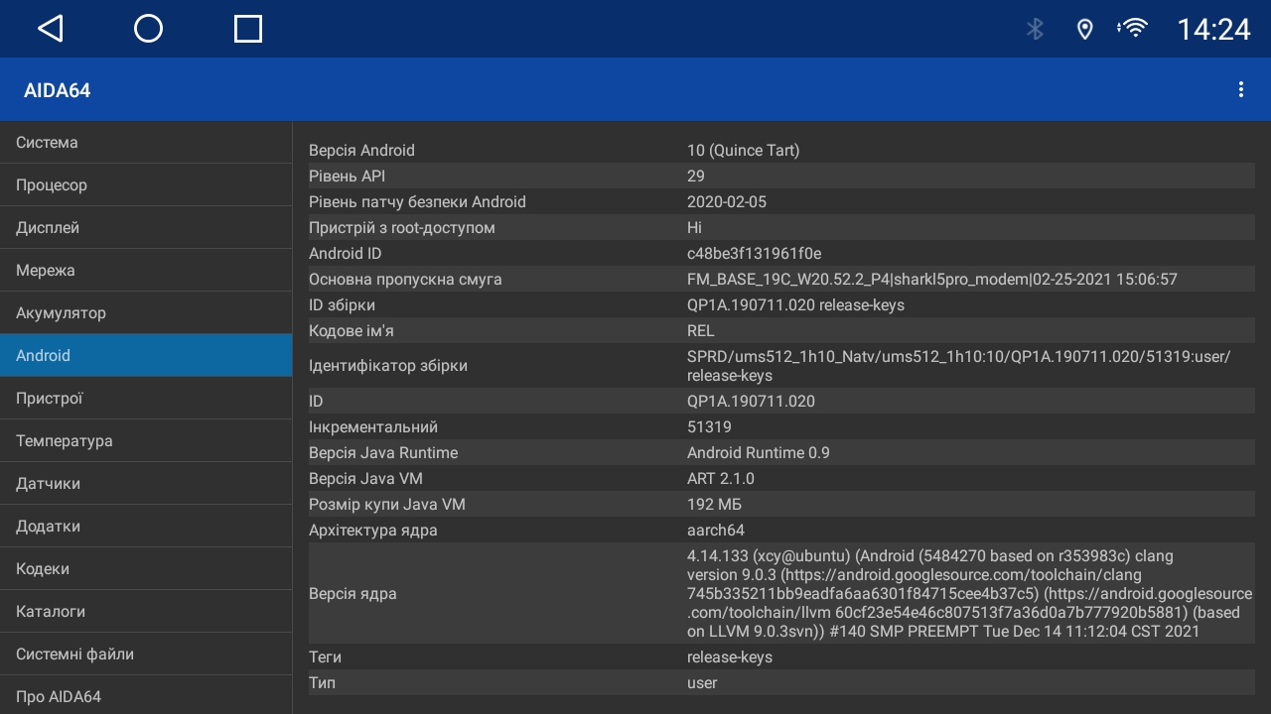Select the Android Runtime 0.9 value

pos(759,453)
